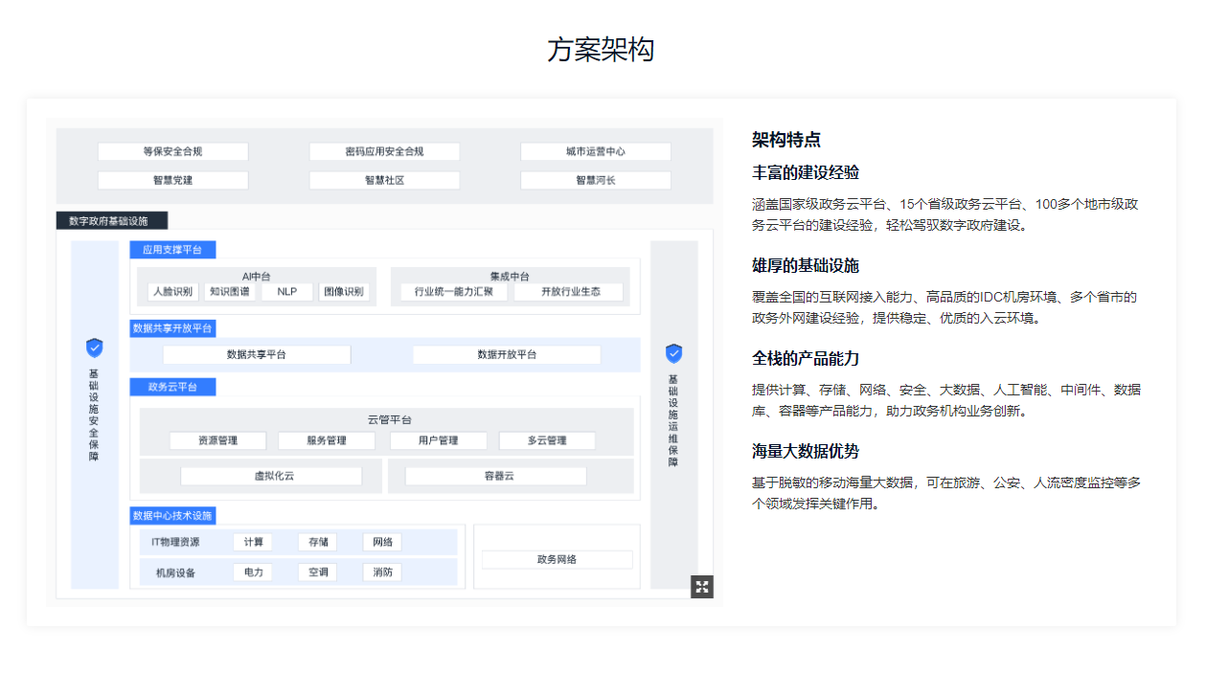Click the IT物理资源 row label
The image size is (1206, 673).
click(175, 542)
